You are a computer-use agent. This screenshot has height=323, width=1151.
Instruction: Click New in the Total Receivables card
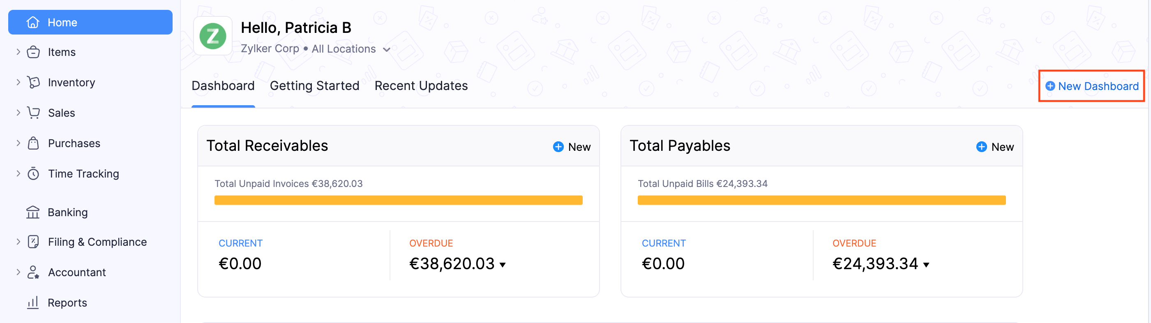pos(572,147)
